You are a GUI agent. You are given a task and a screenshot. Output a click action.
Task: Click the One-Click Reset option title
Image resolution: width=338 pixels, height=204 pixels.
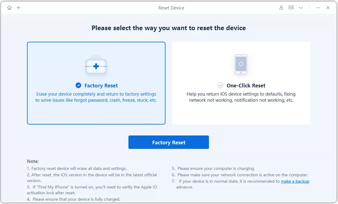click(x=246, y=86)
